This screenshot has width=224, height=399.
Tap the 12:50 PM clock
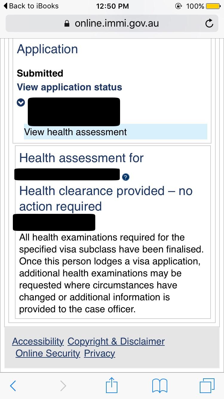pyautogui.click(x=112, y=6)
